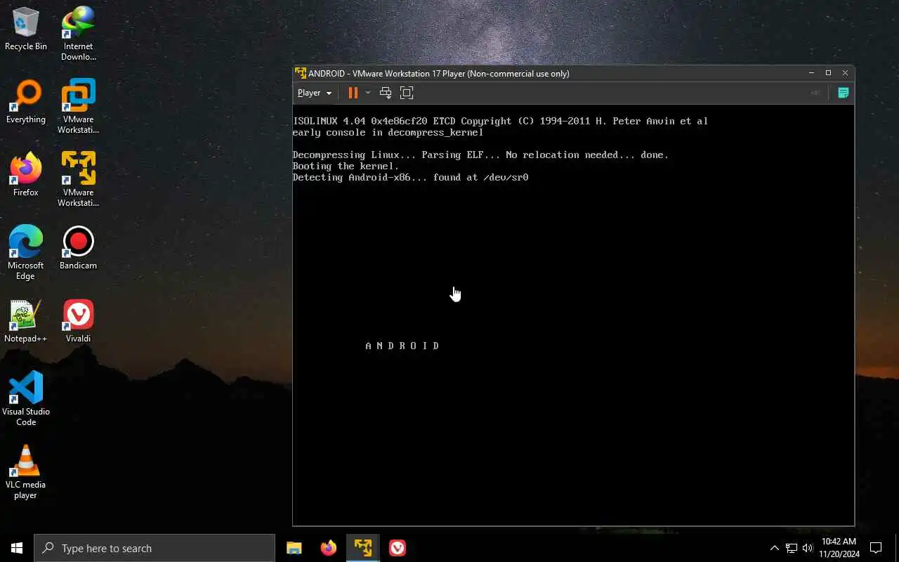Select the blue VMware Workstation desktop icon
Screen dimensions: 899x562
point(78,107)
